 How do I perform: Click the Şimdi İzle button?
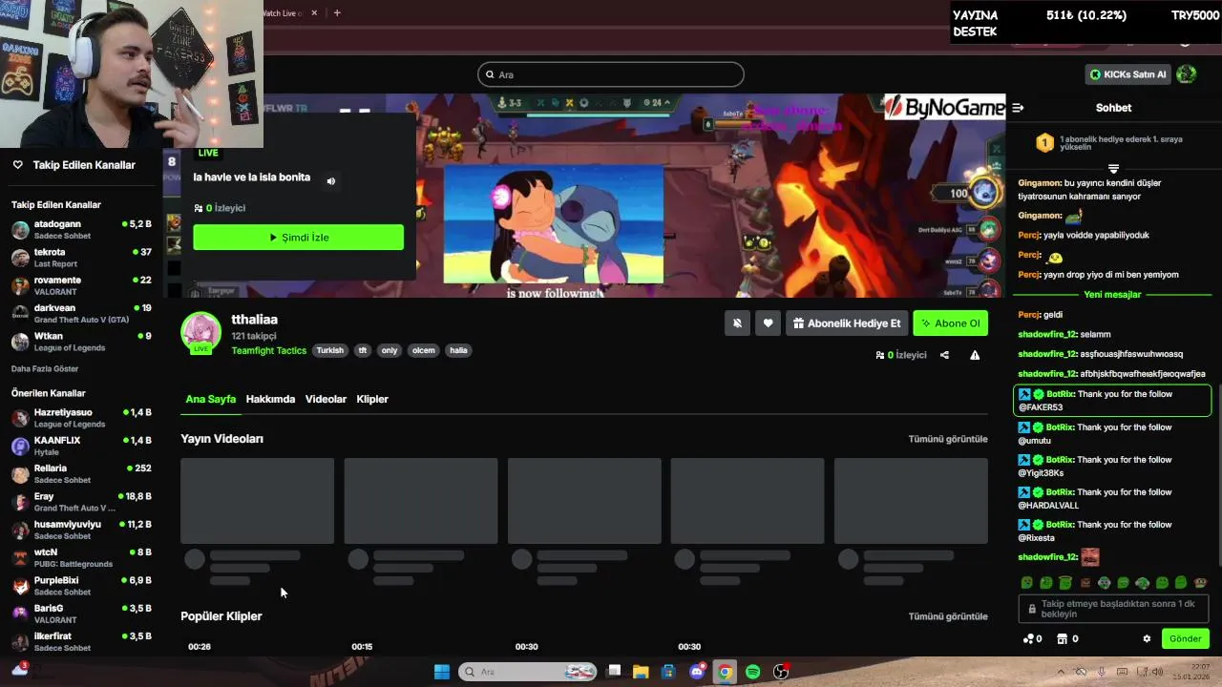pos(298,238)
